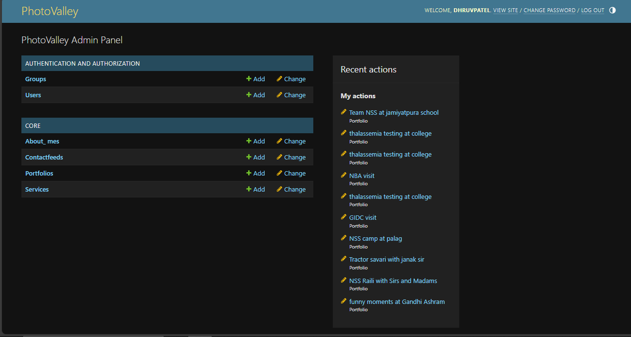Open the Portfolios model list
631x337 pixels.
[x=39, y=173]
